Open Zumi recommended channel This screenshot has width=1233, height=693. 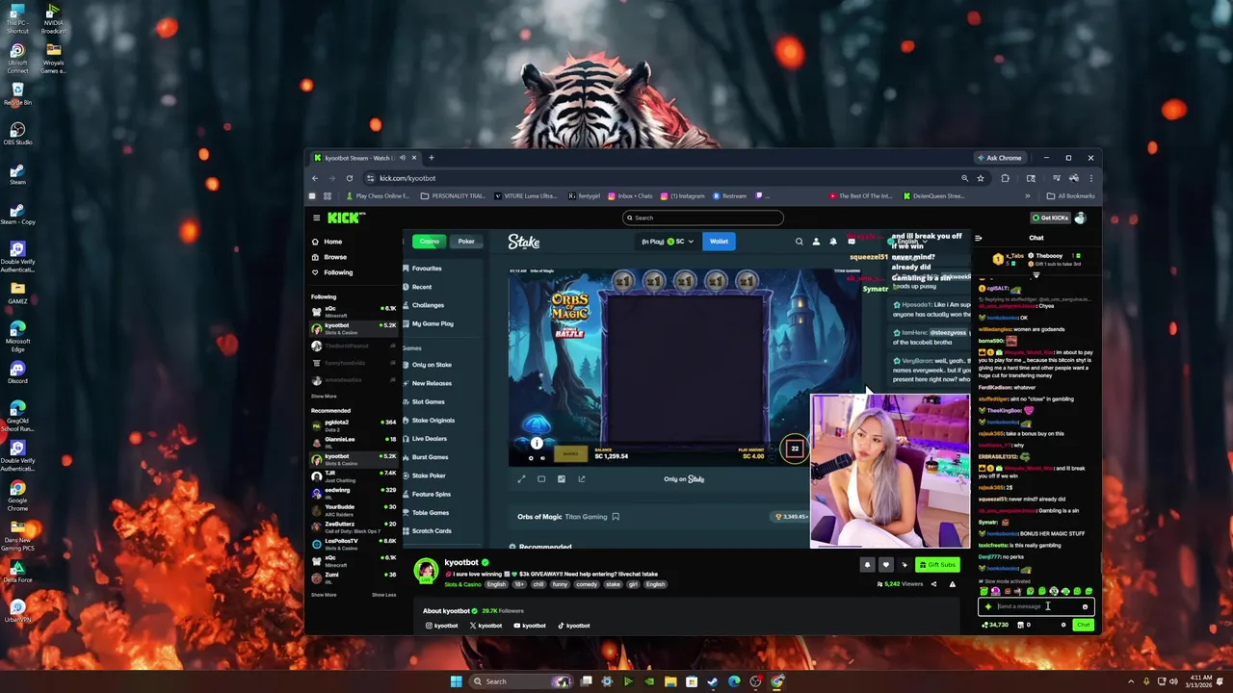[x=354, y=577]
